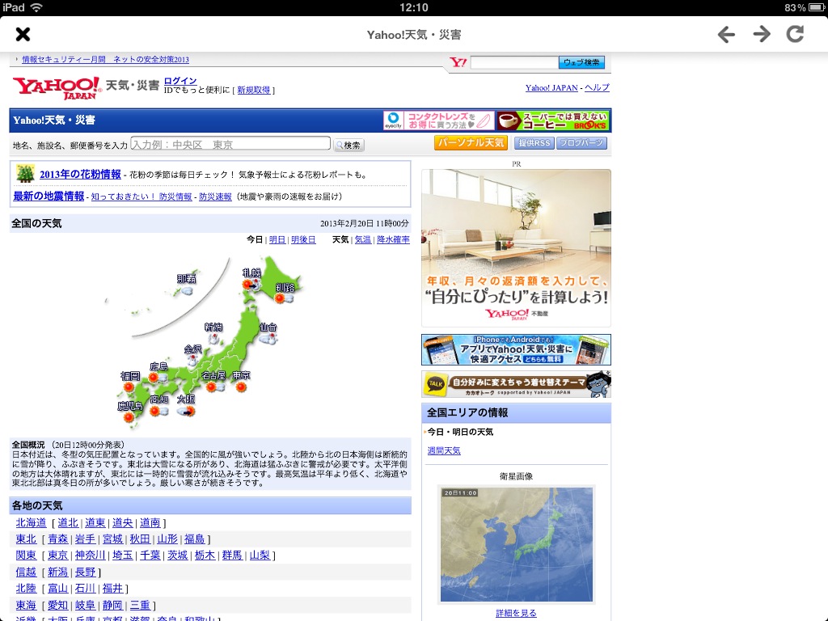Tap the 新潟 weather icon on map
The width and height of the screenshot is (828, 621).
point(213,339)
